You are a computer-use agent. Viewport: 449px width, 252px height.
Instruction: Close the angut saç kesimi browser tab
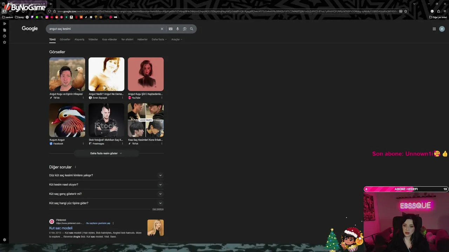44,4
